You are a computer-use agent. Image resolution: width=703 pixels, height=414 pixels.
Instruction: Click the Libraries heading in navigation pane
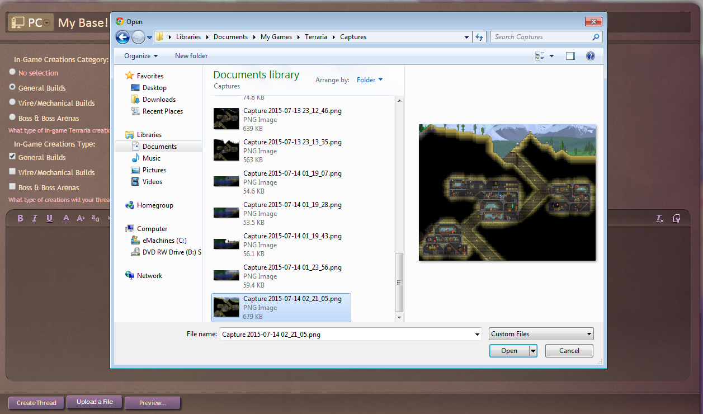tap(143, 135)
